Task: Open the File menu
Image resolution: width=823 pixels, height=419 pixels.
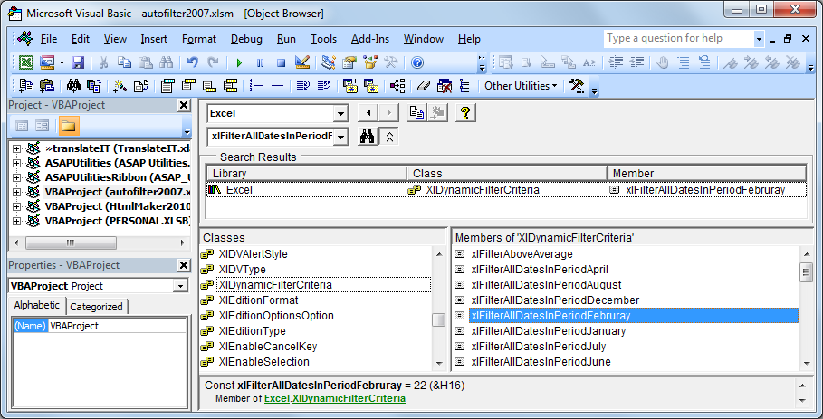Action: pyautogui.click(x=49, y=39)
